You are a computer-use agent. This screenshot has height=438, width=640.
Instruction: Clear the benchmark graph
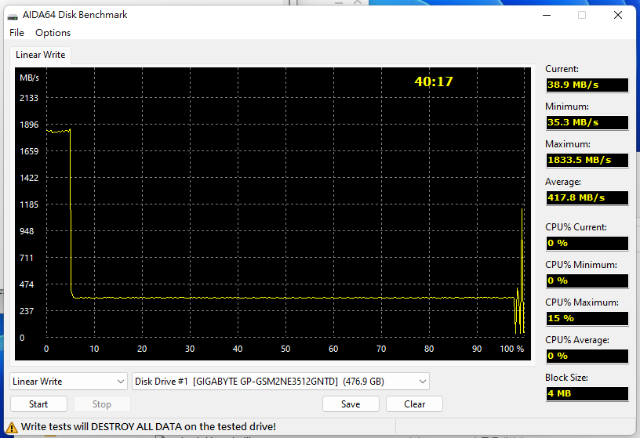(414, 404)
